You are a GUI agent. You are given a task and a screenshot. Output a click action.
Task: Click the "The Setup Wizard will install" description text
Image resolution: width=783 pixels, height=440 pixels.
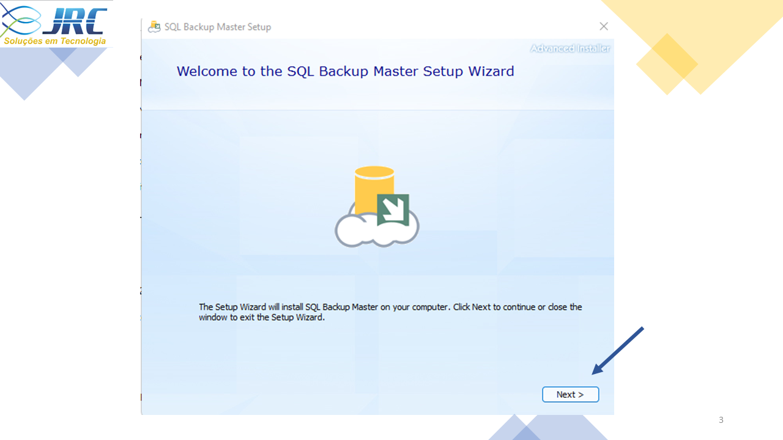pos(390,312)
